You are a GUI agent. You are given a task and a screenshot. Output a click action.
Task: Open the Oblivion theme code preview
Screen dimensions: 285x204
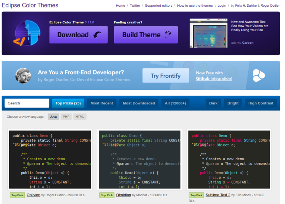[50, 160]
